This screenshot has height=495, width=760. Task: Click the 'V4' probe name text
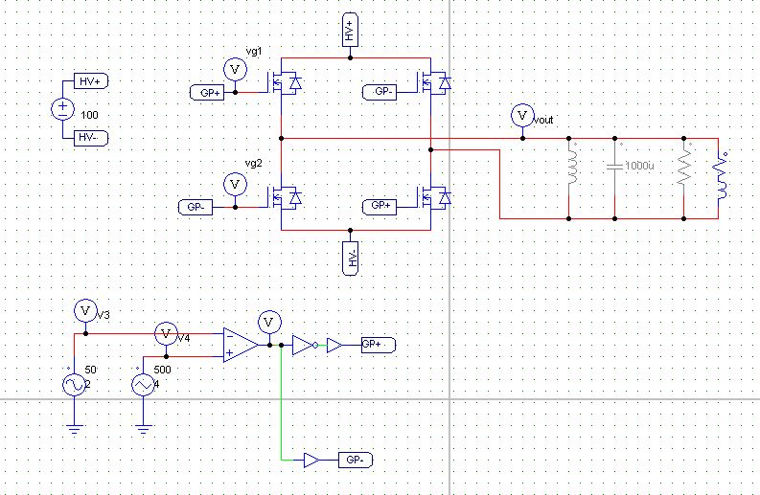coord(184,339)
